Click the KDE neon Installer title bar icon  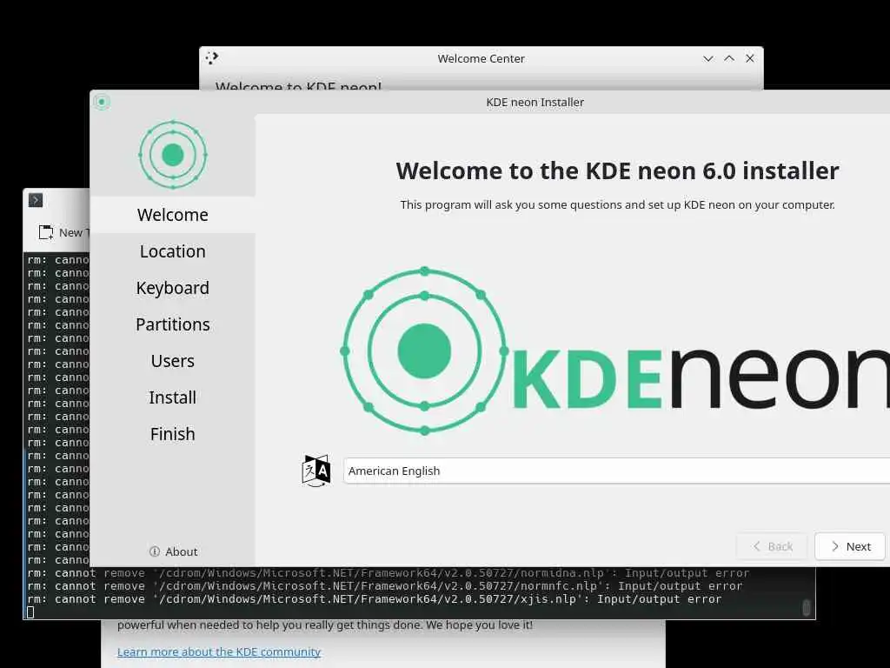coord(103,103)
